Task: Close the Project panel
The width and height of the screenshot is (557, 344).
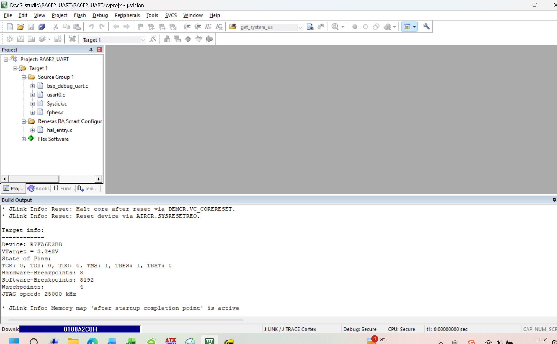Action: (99, 50)
